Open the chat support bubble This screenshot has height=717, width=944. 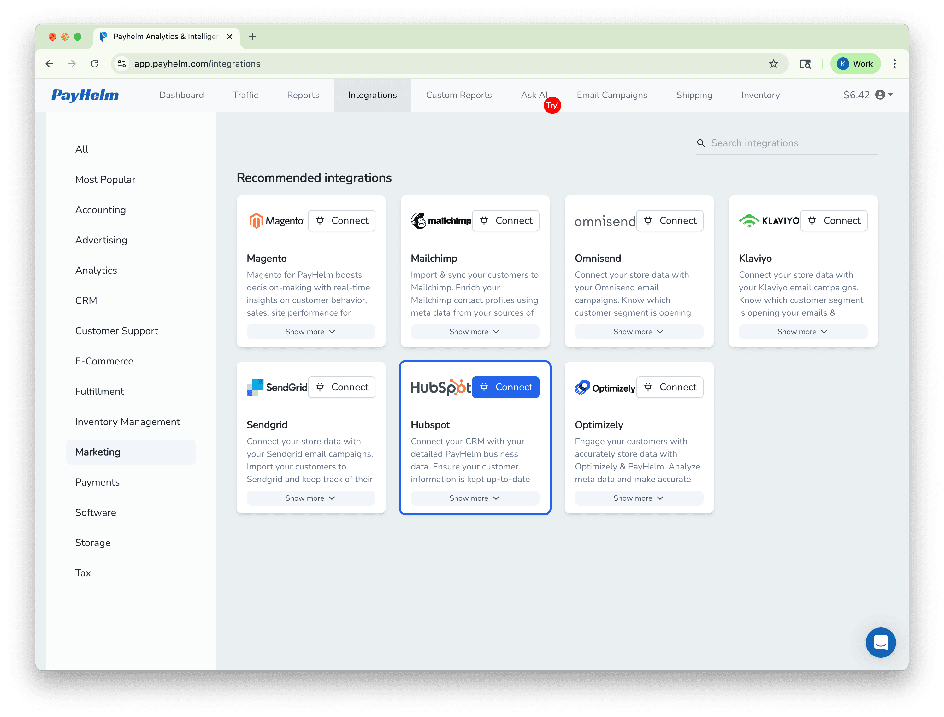pyautogui.click(x=880, y=642)
